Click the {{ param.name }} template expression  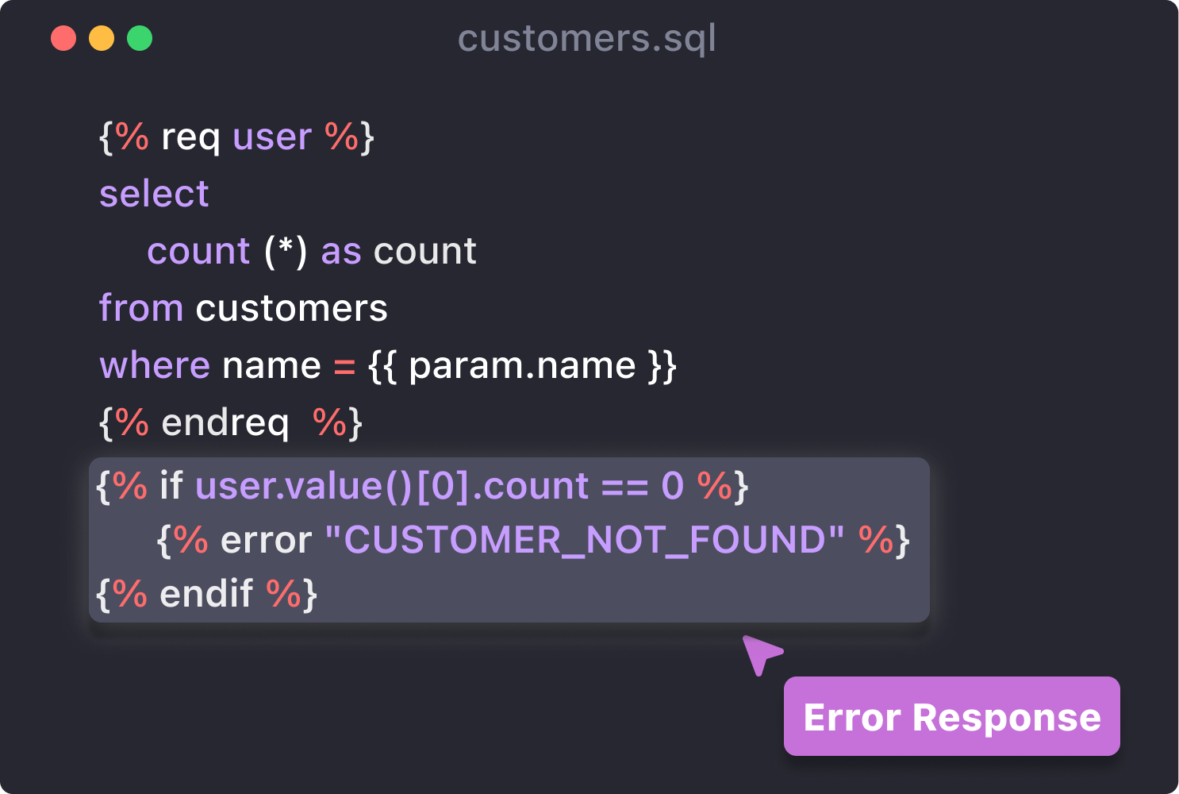(x=522, y=365)
